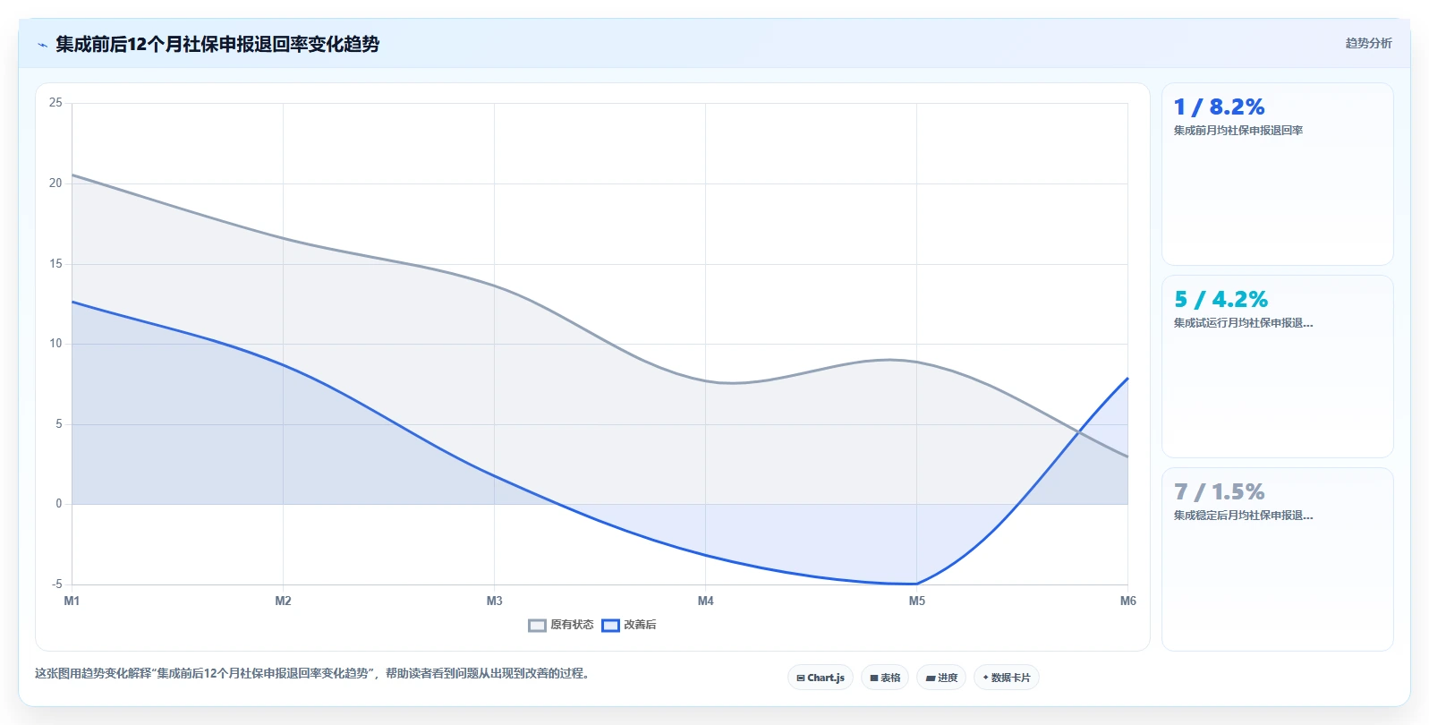Click the M5 x-axis label
The width and height of the screenshot is (1429, 725).
pos(916,601)
